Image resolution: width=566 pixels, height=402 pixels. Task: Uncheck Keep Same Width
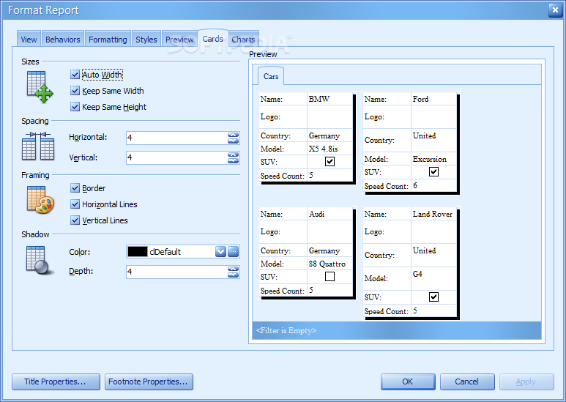(75, 91)
